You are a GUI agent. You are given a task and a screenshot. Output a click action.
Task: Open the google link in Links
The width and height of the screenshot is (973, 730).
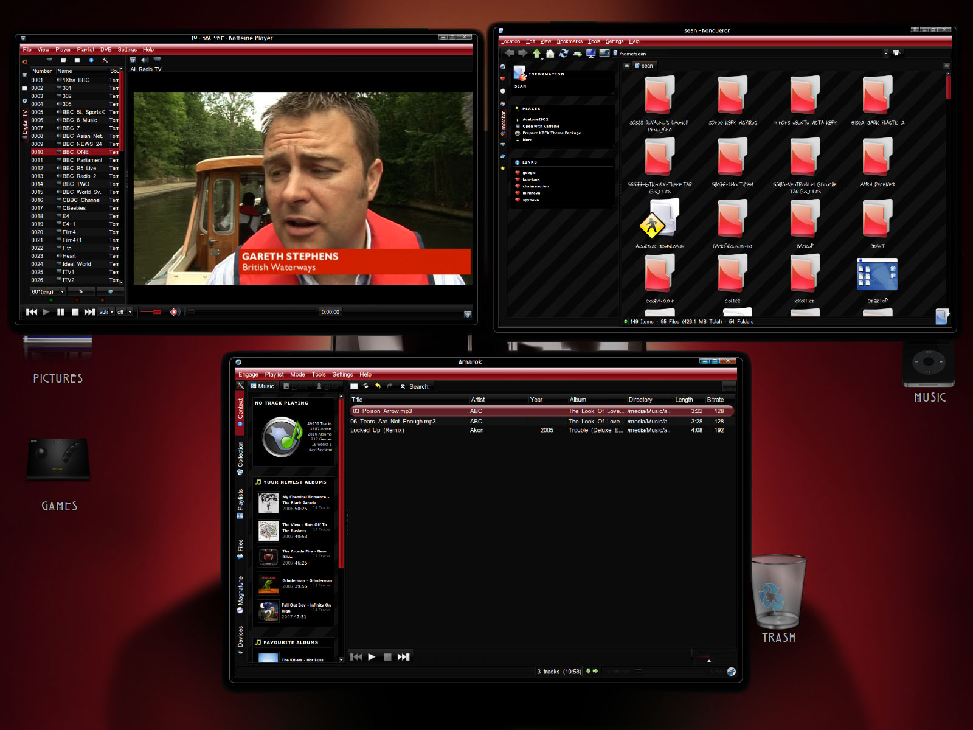pos(529,173)
